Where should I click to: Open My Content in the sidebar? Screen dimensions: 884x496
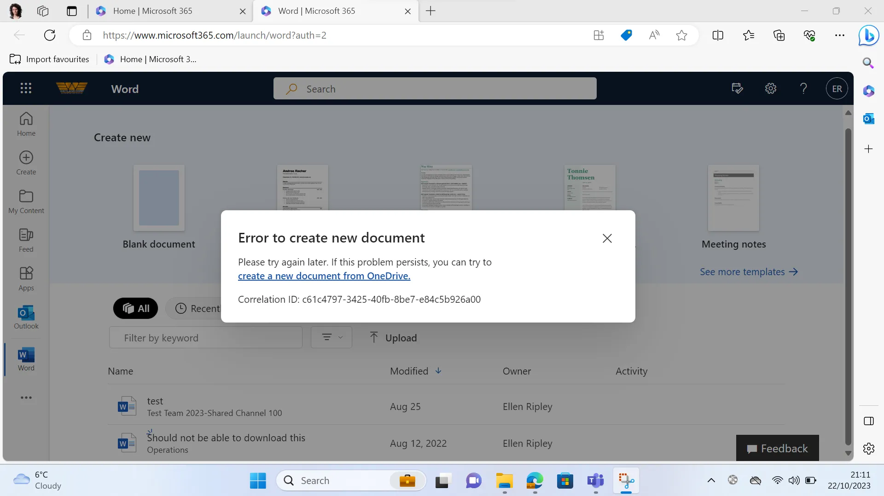coord(26,202)
